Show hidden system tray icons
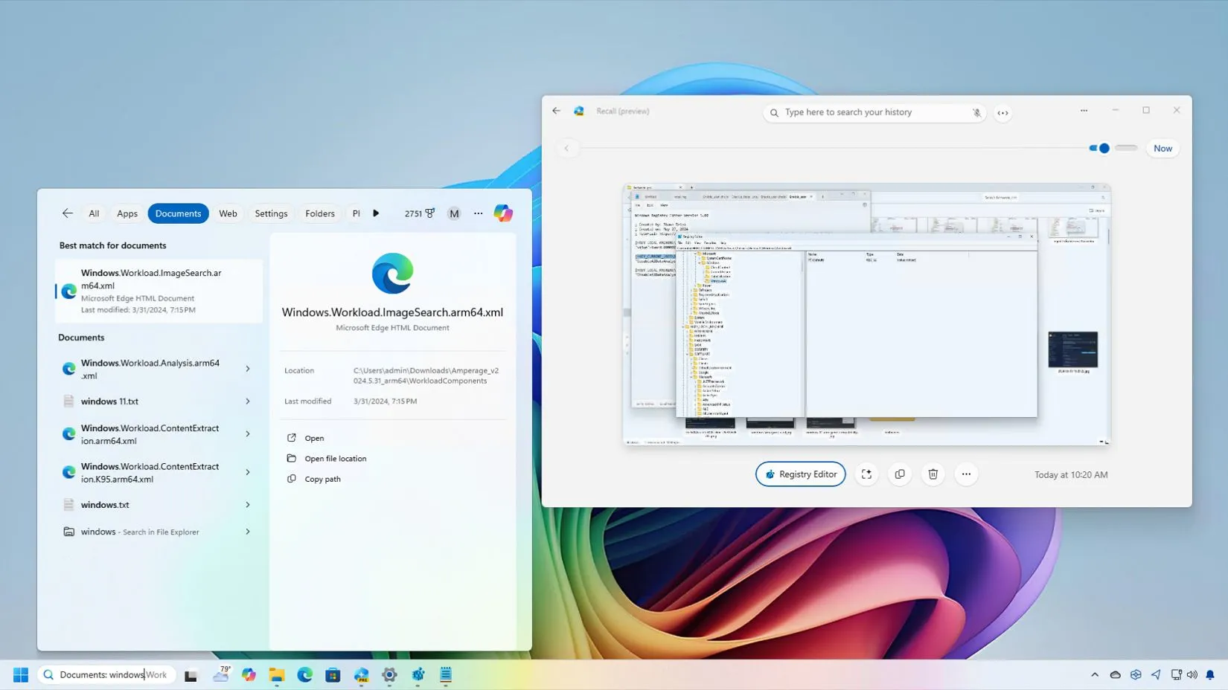The height and width of the screenshot is (690, 1228). [1095, 675]
